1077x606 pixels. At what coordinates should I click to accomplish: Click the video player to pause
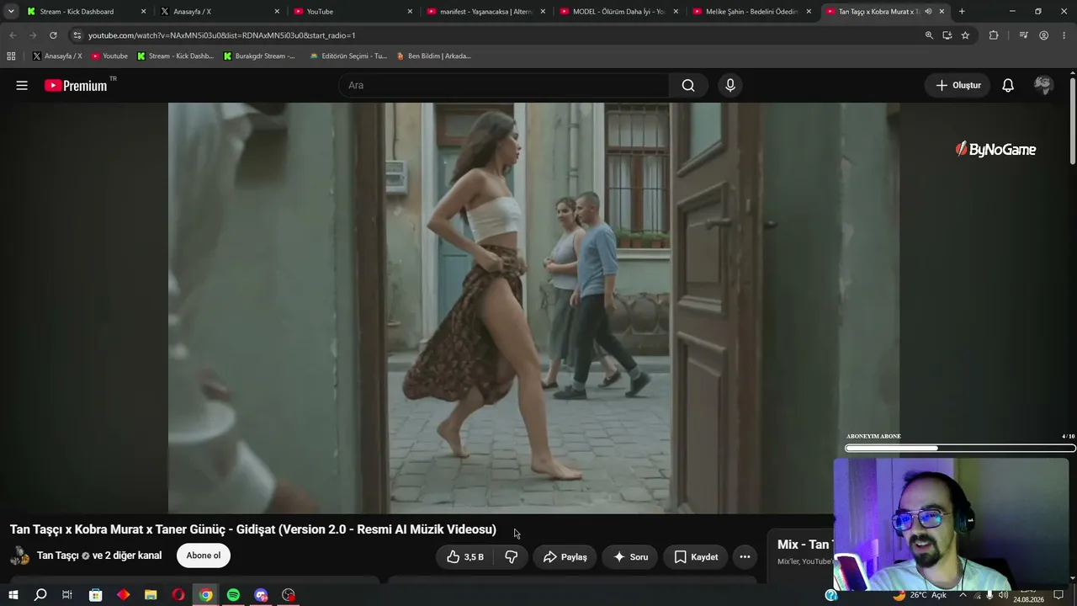point(533,308)
